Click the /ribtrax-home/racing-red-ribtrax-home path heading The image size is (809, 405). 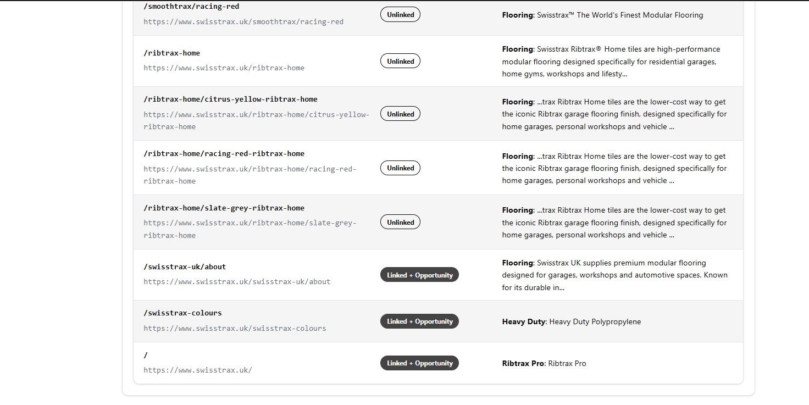coord(224,154)
